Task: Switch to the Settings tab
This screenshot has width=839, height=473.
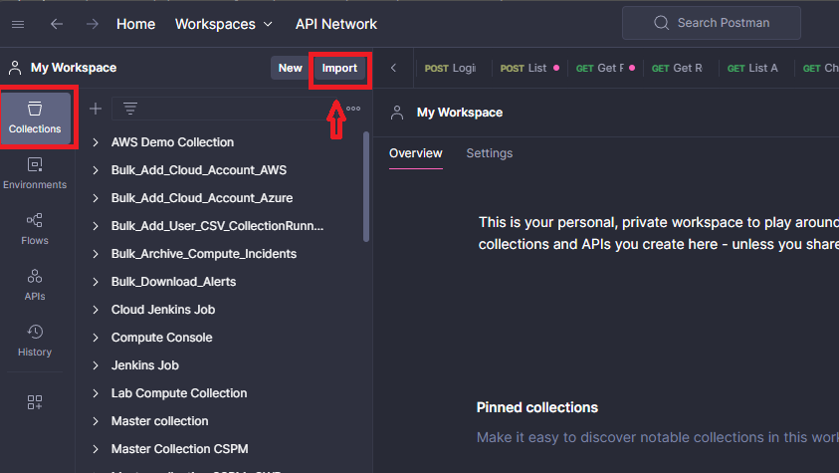Action: [x=489, y=153]
